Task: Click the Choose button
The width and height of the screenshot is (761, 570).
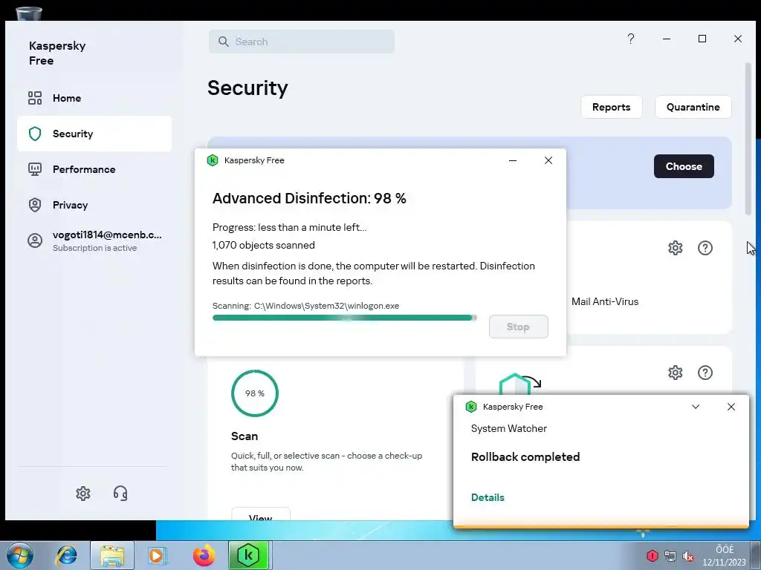Action: click(684, 166)
